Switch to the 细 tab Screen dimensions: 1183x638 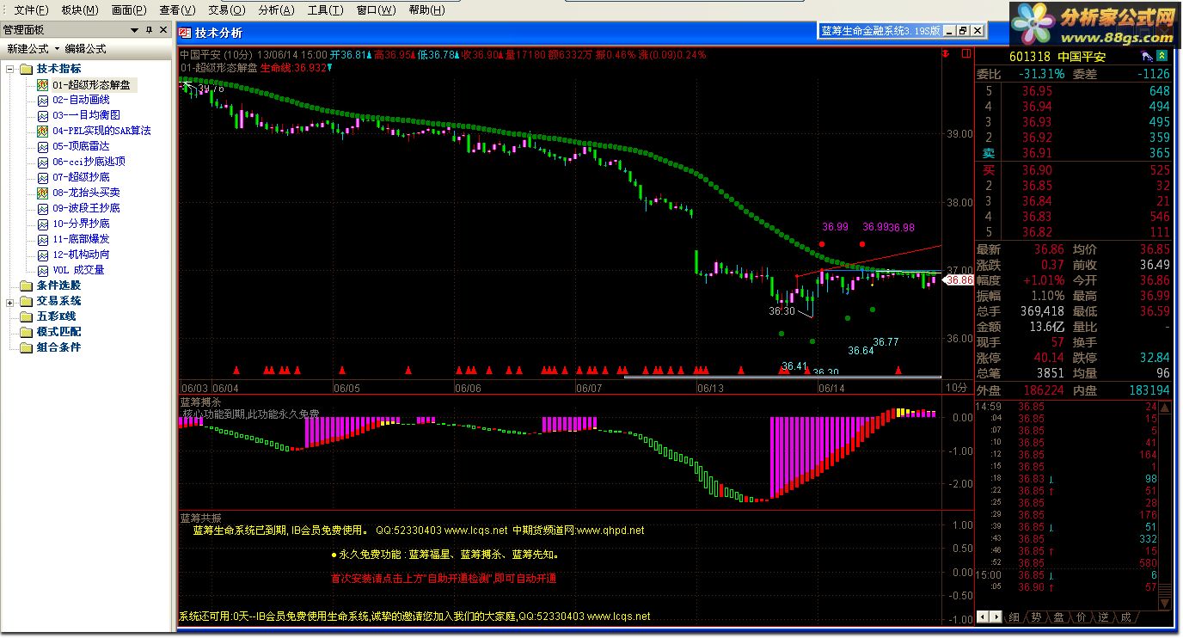pos(1014,617)
